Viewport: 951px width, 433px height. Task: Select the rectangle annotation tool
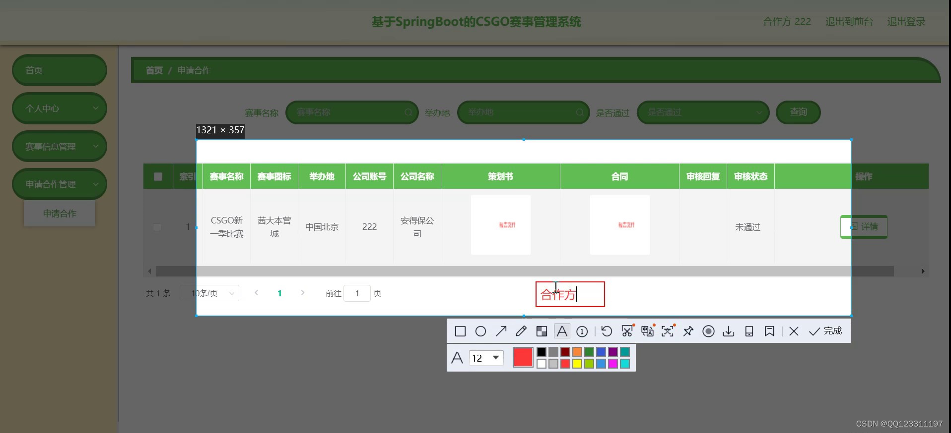point(460,331)
